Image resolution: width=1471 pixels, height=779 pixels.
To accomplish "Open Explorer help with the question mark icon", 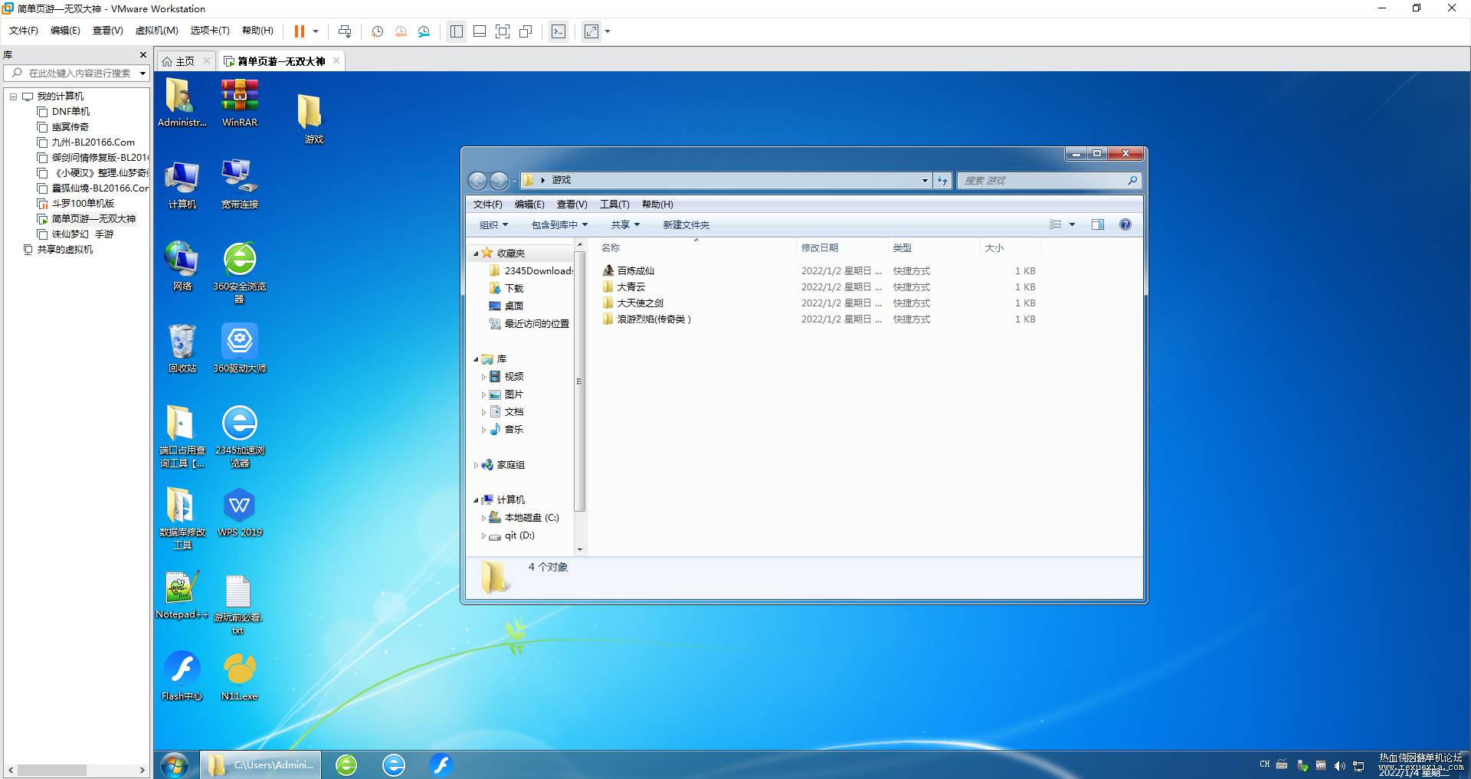I will pyautogui.click(x=1125, y=224).
